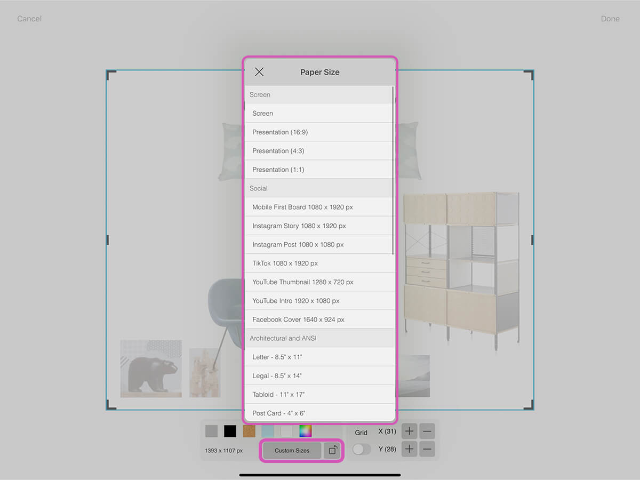
Task: Select Presentation (1:1)
Action: click(319, 169)
